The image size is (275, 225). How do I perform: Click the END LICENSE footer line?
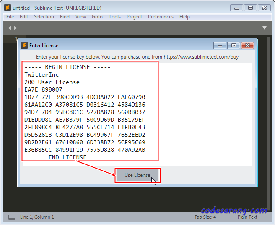(67, 158)
